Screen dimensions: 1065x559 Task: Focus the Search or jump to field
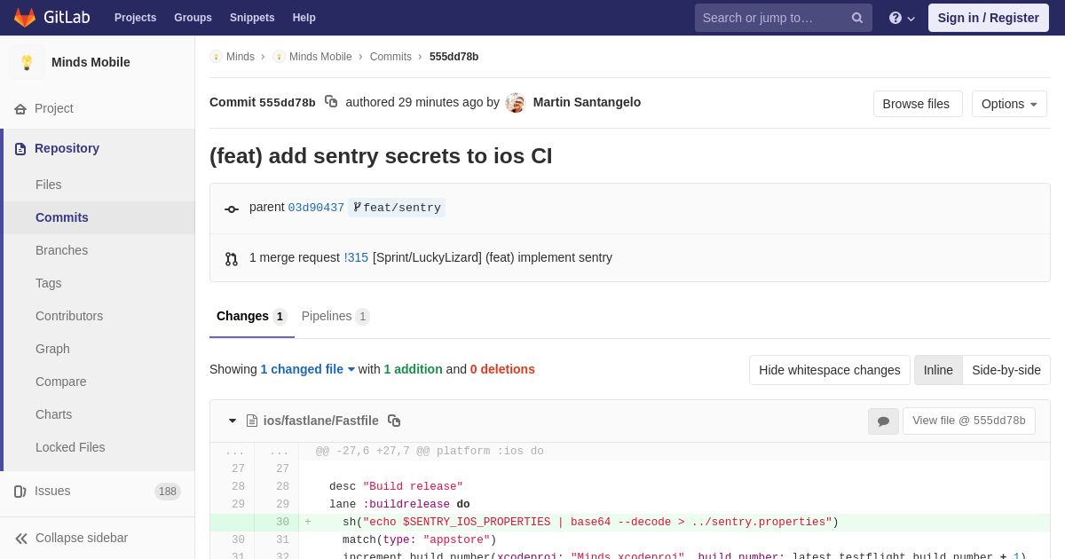pos(774,18)
